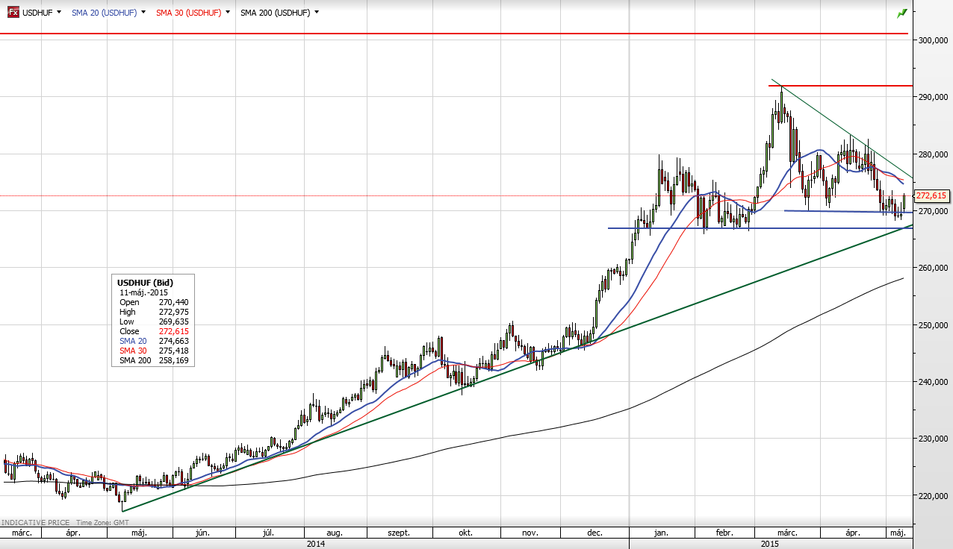Open the SMA 200 (USDHUF) dropdown arrow

pos(317,13)
